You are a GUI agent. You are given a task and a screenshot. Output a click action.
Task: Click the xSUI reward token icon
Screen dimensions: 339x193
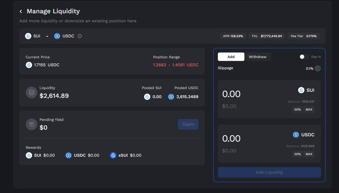click(113, 155)
